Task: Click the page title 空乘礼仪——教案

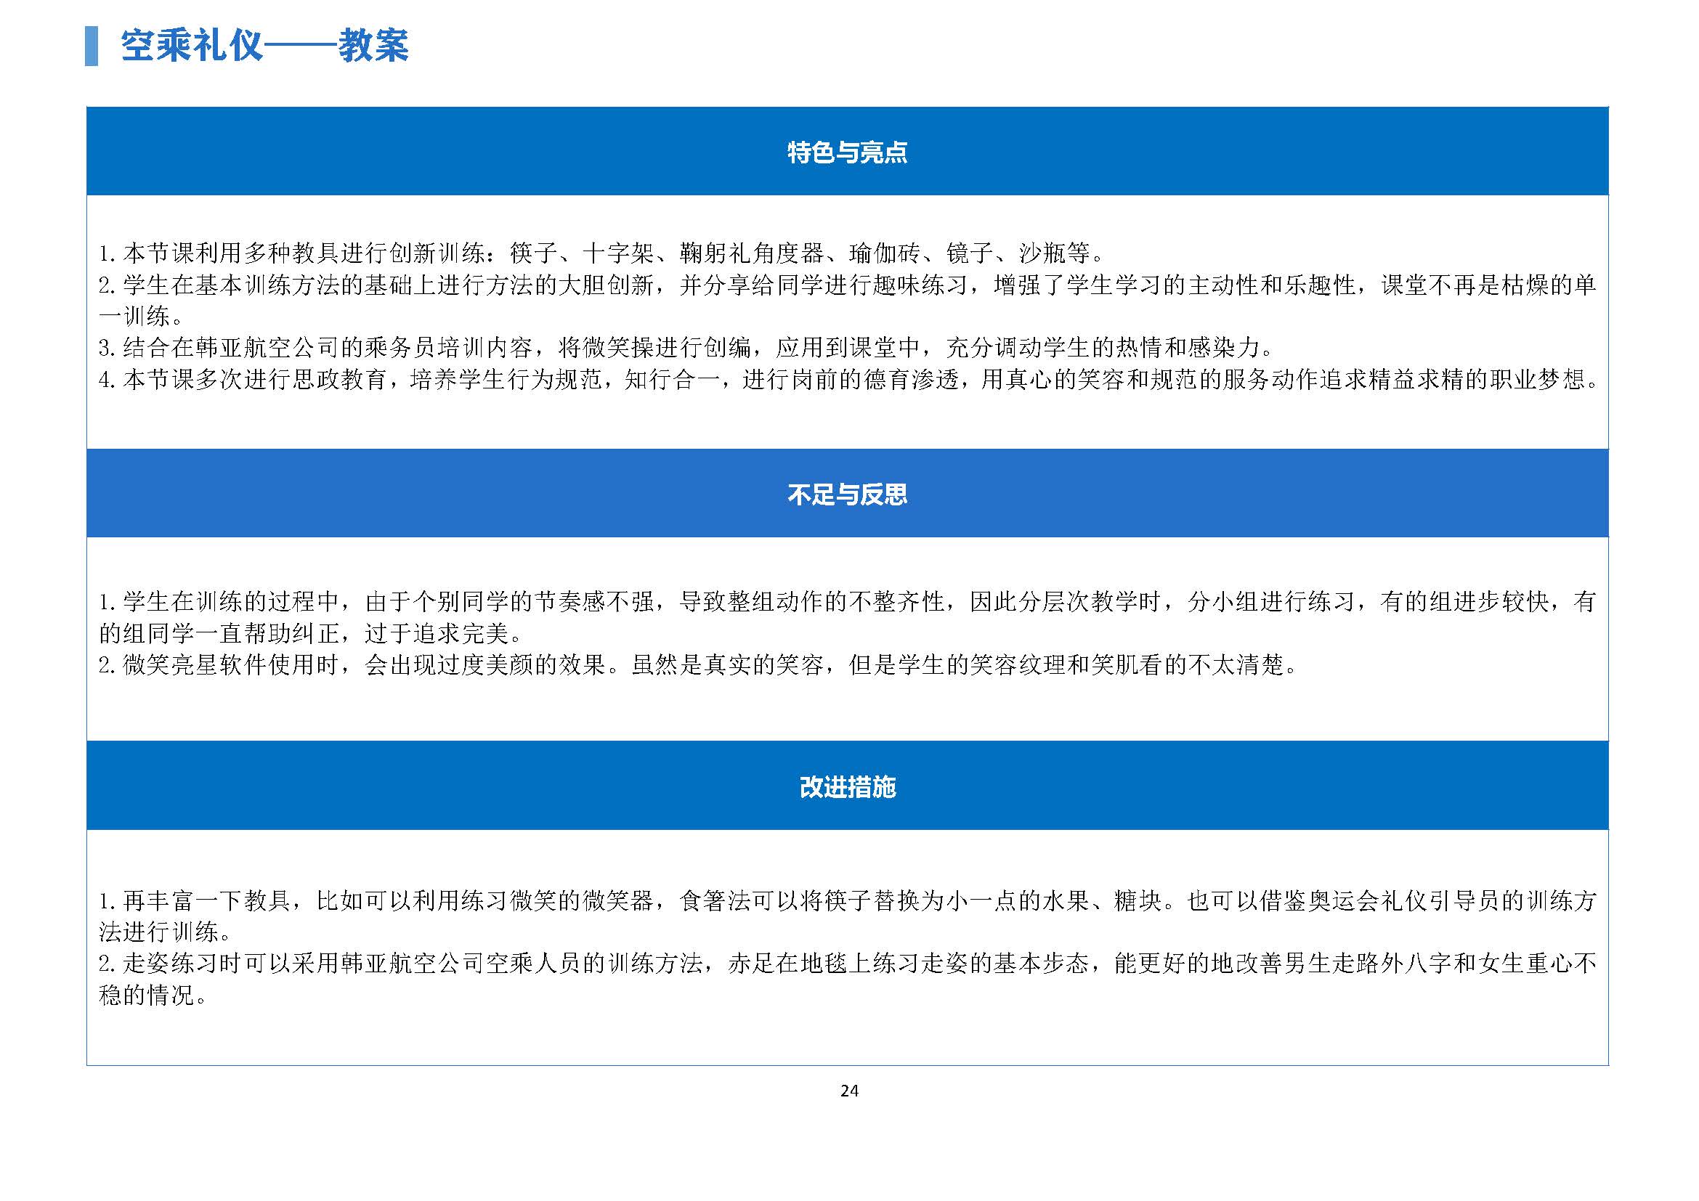Action: (x=264, y=46)
